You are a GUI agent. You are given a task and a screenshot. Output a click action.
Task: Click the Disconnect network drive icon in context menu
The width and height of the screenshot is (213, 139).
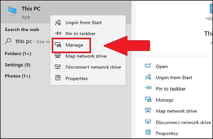point(58,67)
